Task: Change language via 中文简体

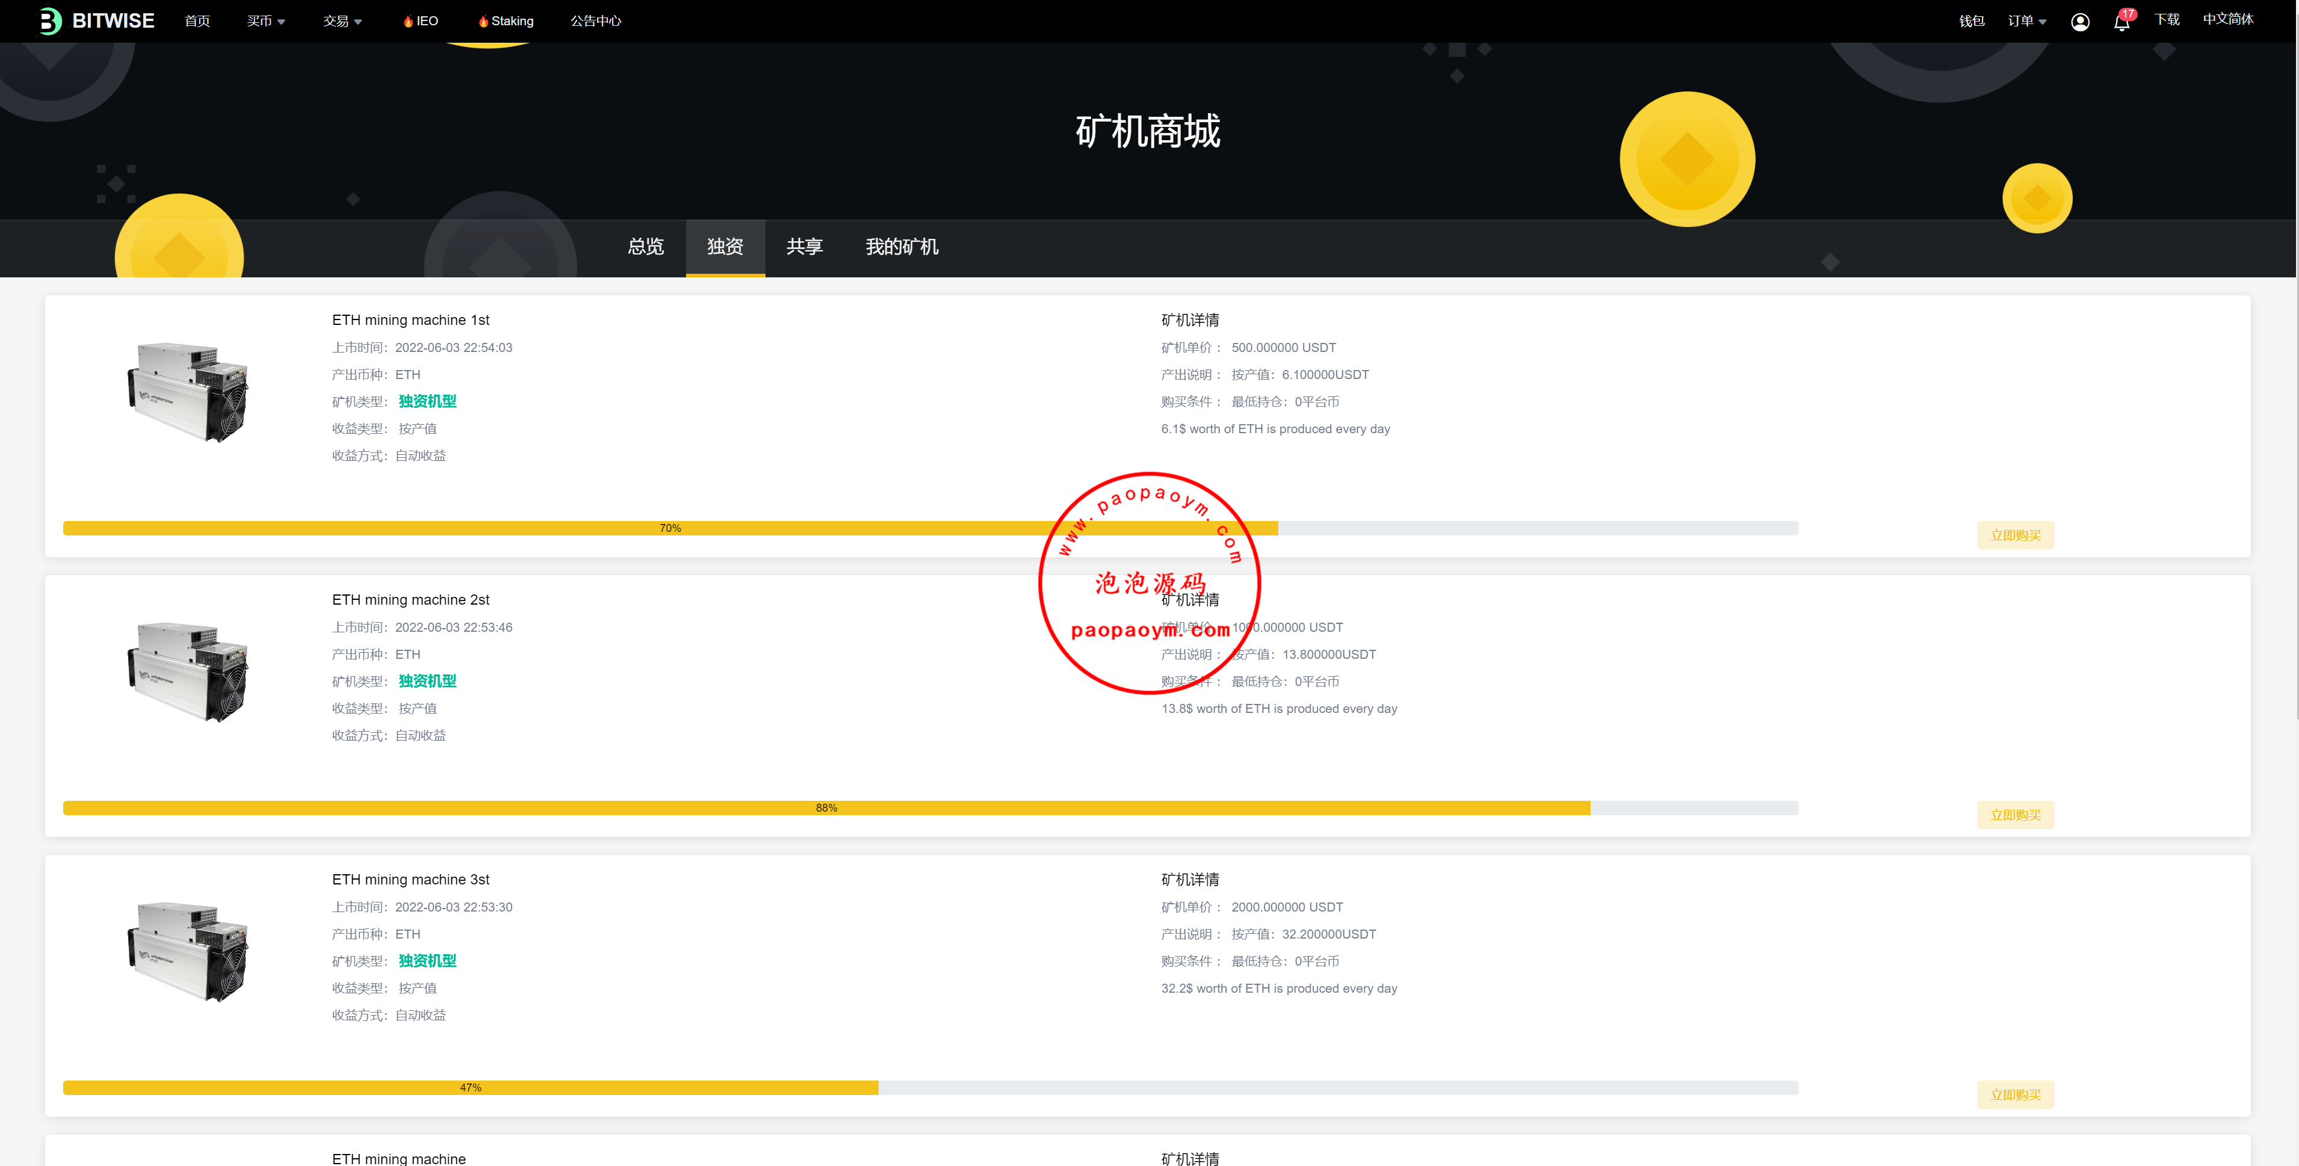Action: (2227, 19)
